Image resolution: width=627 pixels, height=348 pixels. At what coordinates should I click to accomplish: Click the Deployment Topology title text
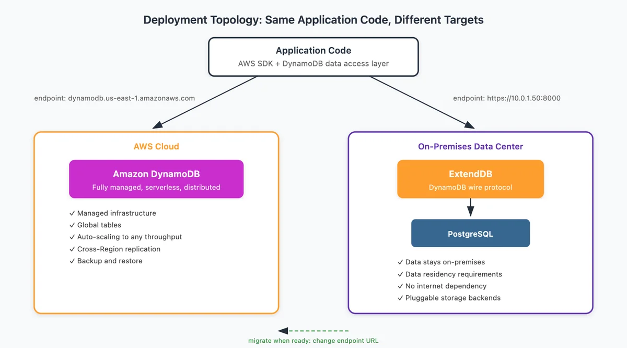click(x=313, y=20)
